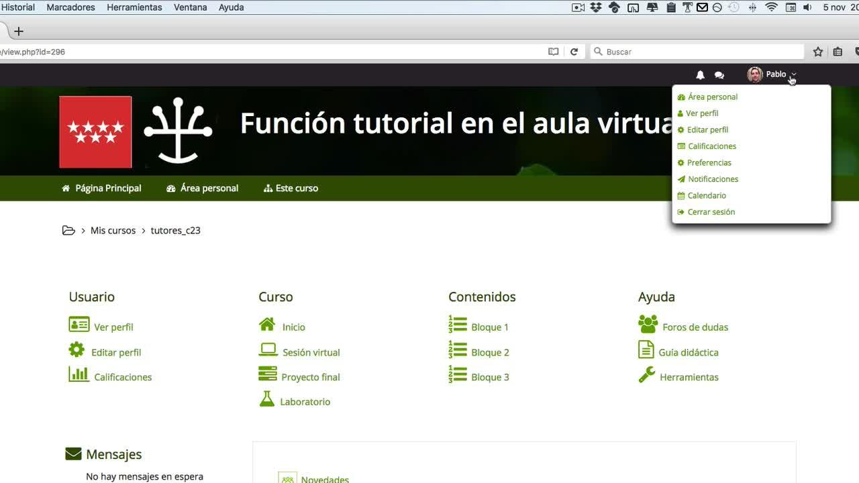
Task: Select Área personal in user menu
Action: (713, 97)
